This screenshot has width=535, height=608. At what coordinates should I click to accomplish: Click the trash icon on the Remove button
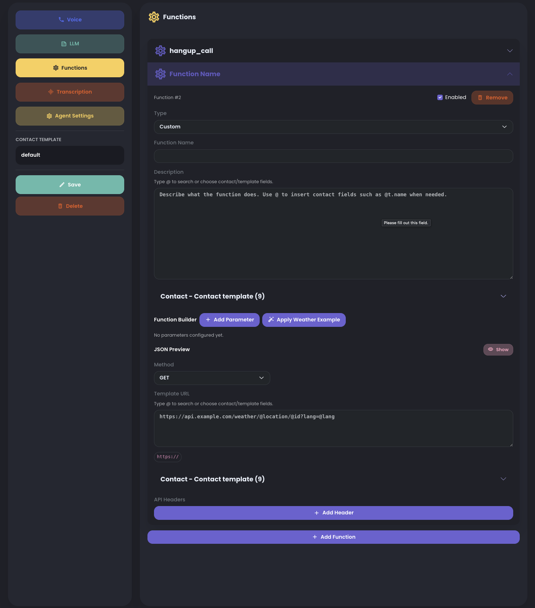[480, 98]
